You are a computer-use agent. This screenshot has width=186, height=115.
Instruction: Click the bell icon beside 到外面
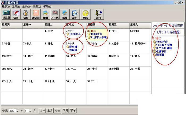[154, 55]
